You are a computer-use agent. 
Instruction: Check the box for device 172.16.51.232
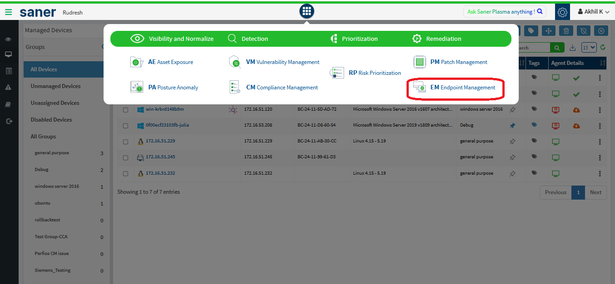point(125,174)
